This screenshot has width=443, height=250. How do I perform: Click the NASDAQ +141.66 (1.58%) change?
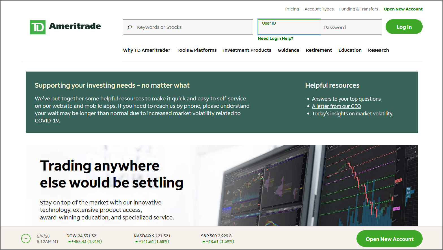[152, 242]
